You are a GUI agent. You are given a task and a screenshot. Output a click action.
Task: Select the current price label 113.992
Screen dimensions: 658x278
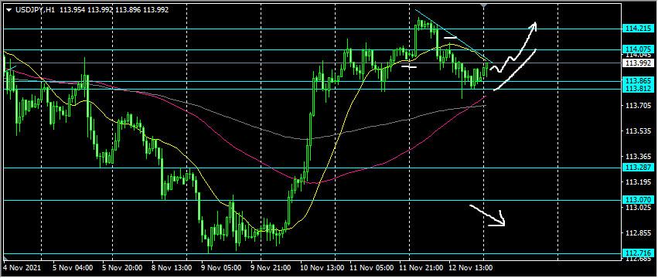(x=638, y=63)
